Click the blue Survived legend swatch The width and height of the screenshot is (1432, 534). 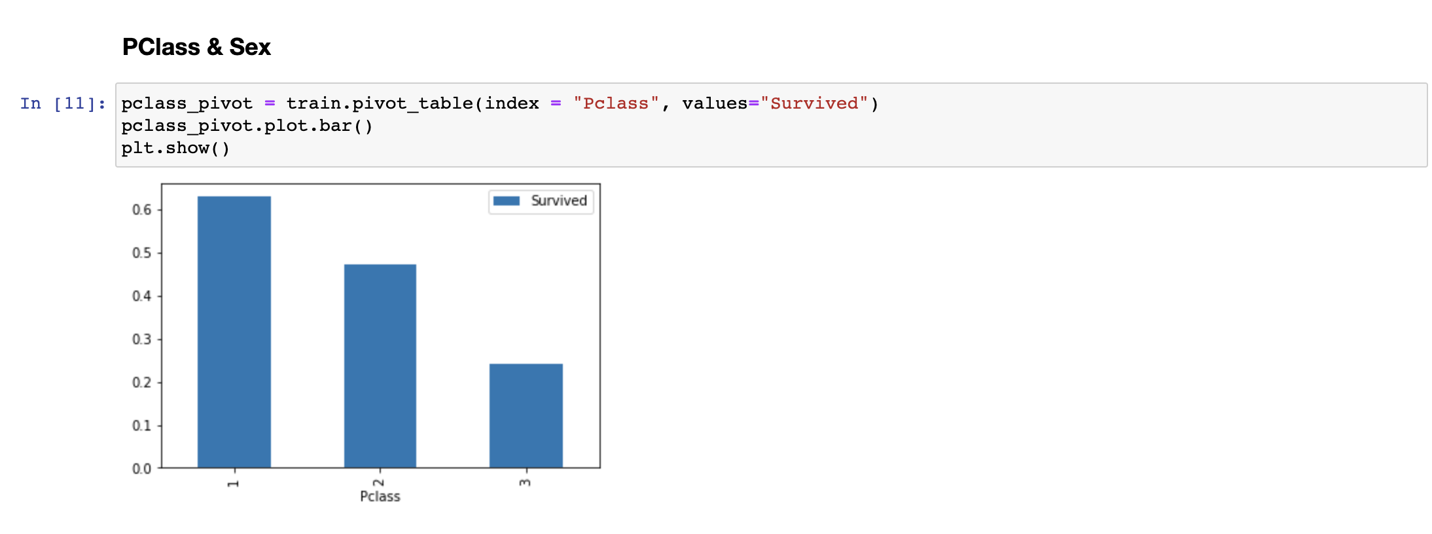pos(506,201)
